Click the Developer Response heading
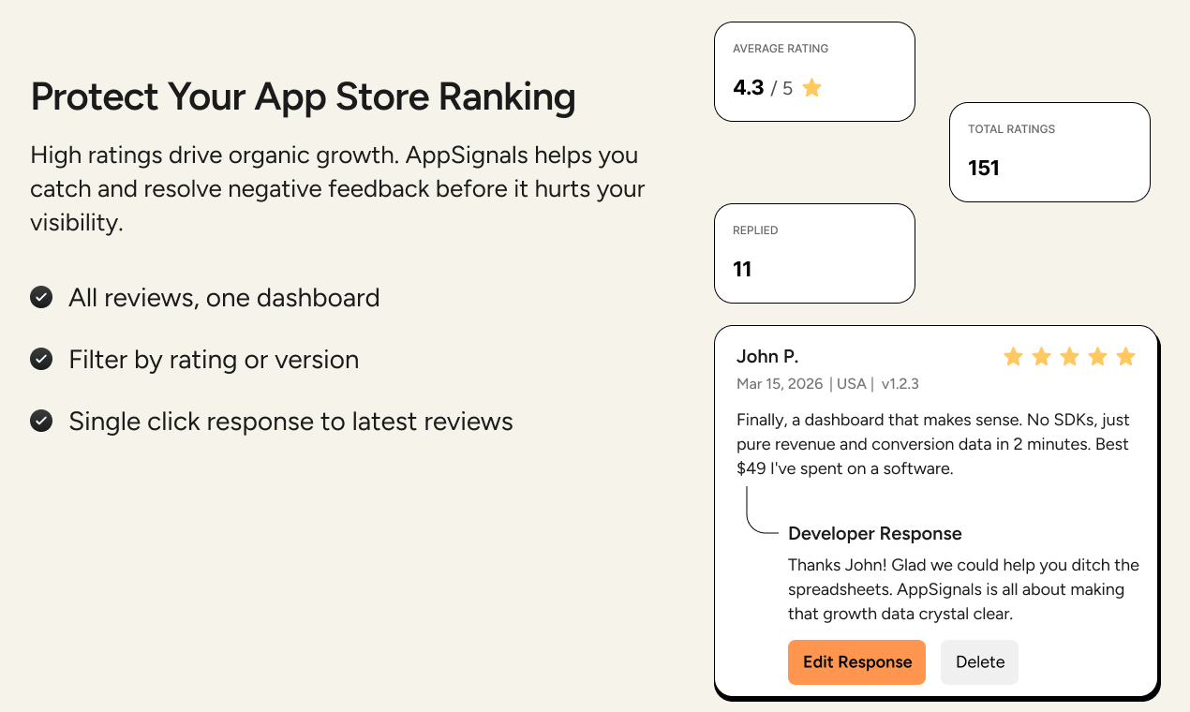This screenshot has height=712, width=1190. (x=875, y=534)
